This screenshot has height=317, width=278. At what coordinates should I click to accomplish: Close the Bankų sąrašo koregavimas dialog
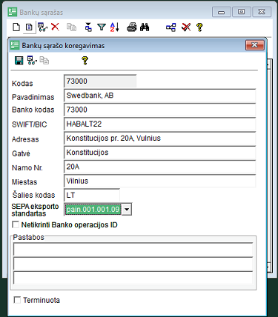[255, 45]
